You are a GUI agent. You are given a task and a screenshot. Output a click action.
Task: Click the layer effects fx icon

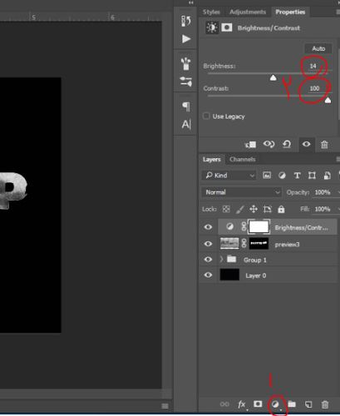click(x=242, y=404)
